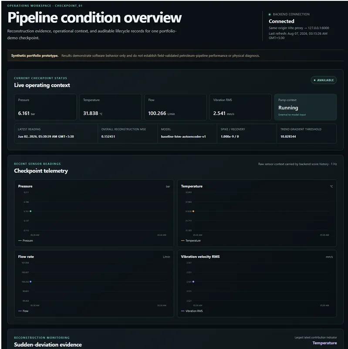
Task: Click 'RECENT SENSOR READINGS' section label
Action: [x=37, y=164]
